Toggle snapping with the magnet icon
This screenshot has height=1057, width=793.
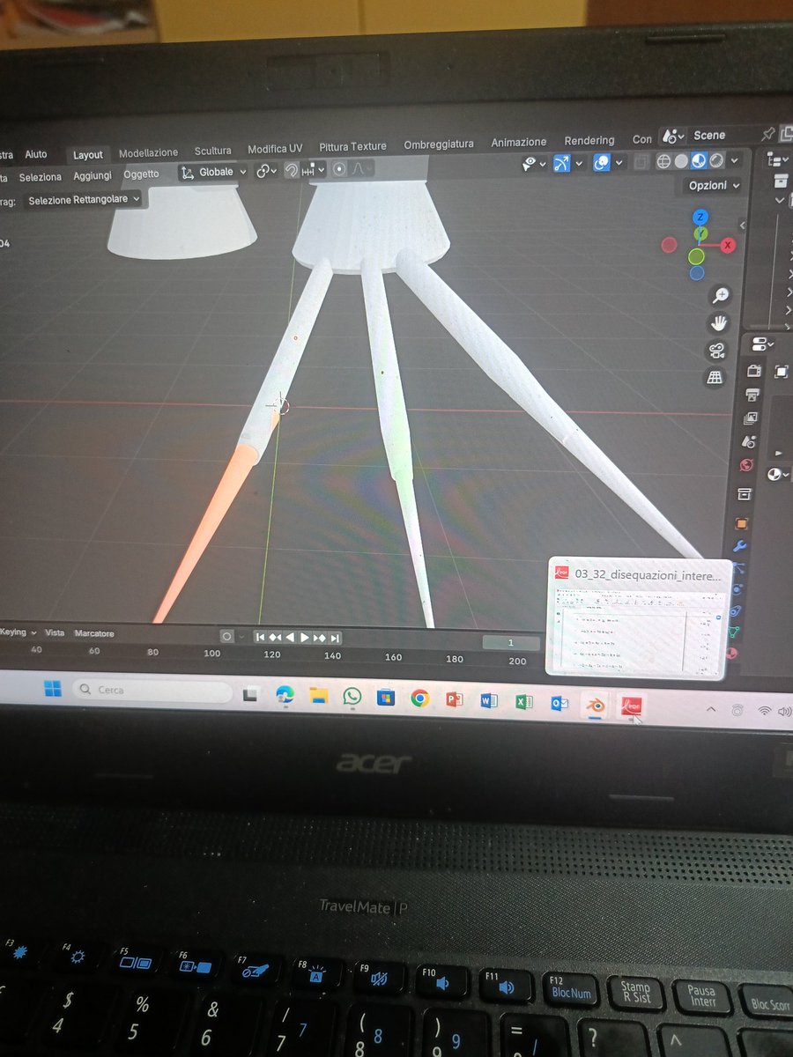[x=292, y=170]
